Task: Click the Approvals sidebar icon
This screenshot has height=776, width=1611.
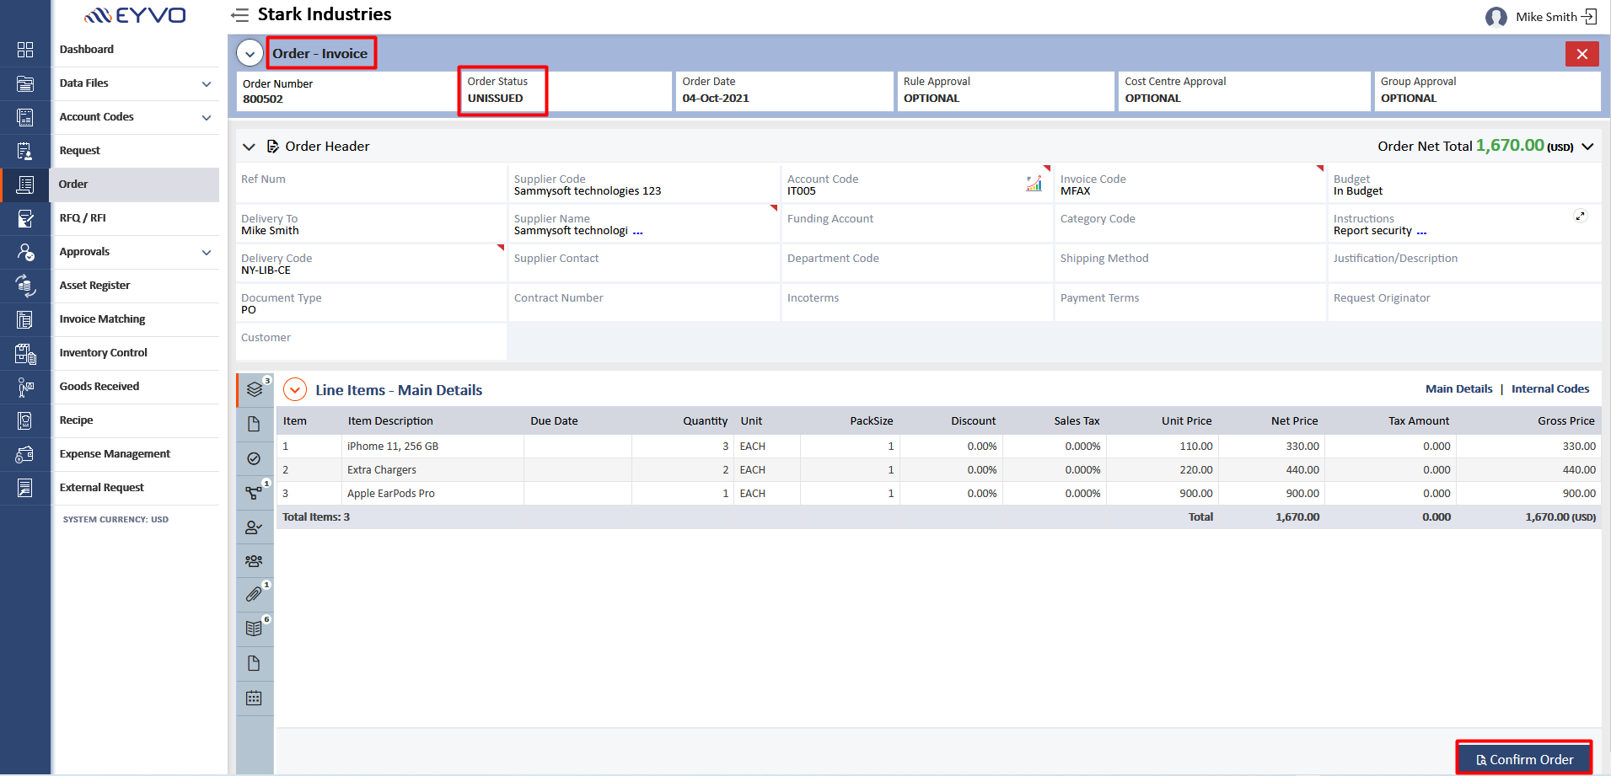Action: click(25, 252)
